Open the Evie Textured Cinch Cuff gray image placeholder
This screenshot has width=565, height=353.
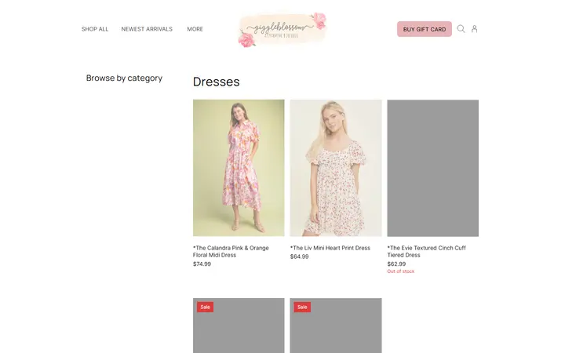(x=432, y=168)
